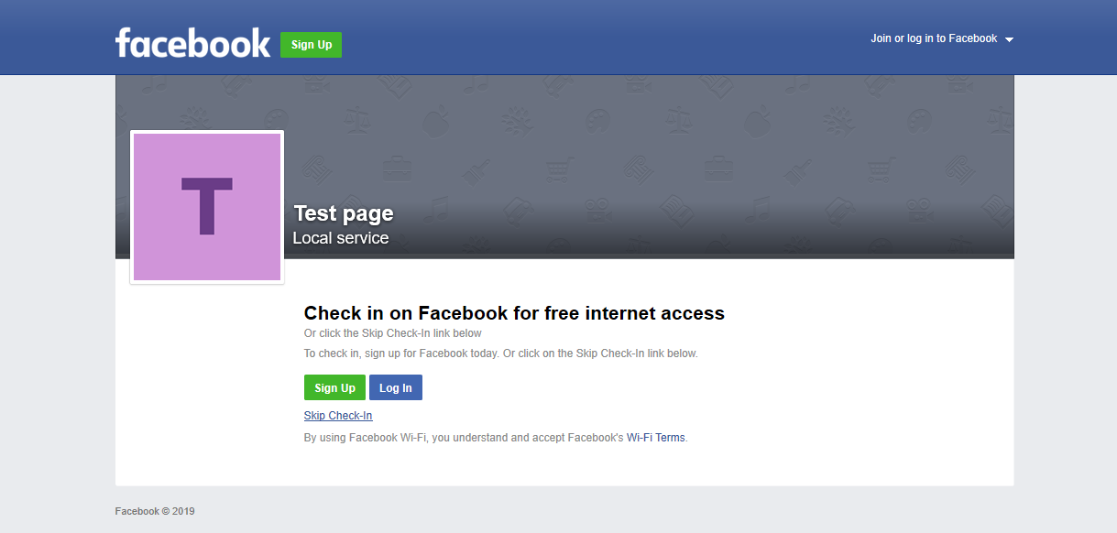The image size is (1117, 533).
Task: Click the Facebook © 2019 footer text
Action: click(155, 511)
